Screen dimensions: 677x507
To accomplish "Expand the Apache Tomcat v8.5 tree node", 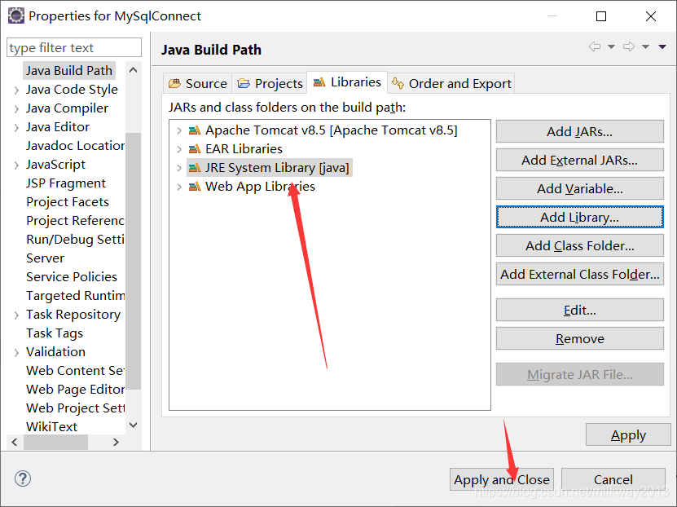I will 178,130.
